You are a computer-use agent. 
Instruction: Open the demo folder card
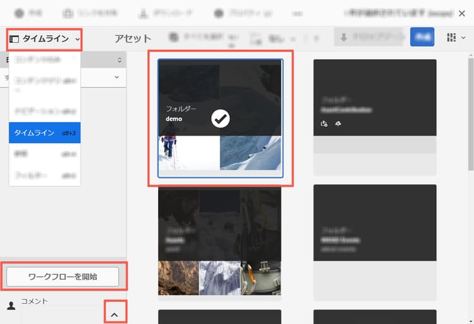click(221, 118)
